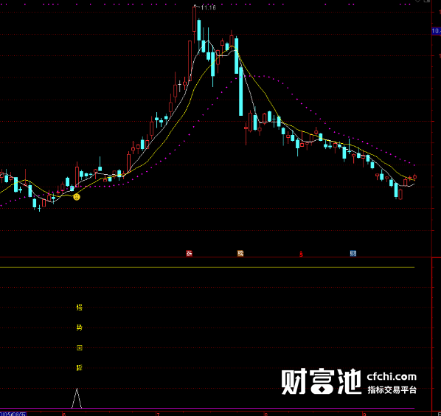The width and height of the screenshot is (441, 416).
Task: Click the month 7 label on time axis
Action: point(159,415)
